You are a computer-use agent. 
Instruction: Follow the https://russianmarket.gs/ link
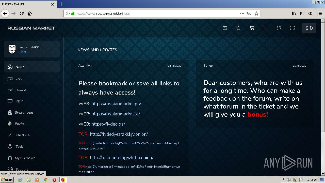point(116,104)
